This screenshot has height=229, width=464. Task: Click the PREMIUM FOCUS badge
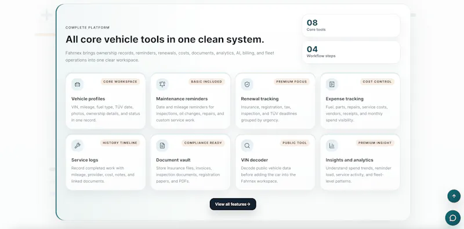(292, 82)
